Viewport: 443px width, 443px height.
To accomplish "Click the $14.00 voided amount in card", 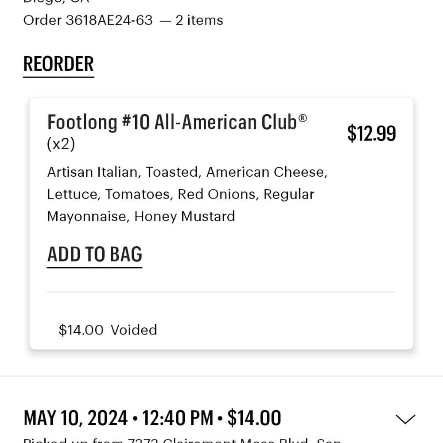I will [81, 330].
